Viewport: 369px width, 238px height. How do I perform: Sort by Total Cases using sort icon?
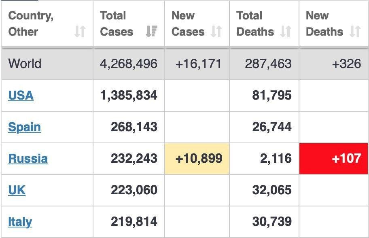(151, 32)
